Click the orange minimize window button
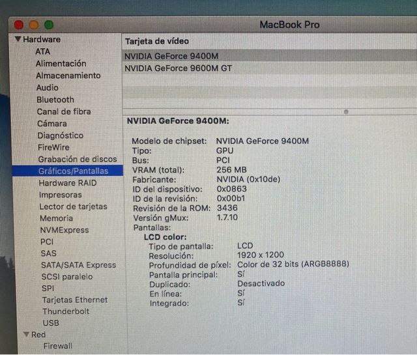417x355 pixels. [34, 25]
